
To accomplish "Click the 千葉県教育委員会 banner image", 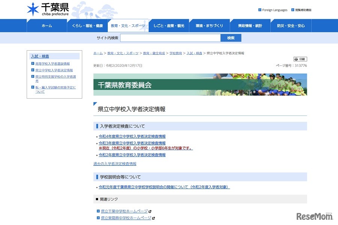I will (x=200, y=85).
